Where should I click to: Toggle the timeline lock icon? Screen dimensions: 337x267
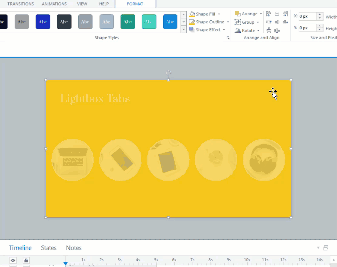pyautogui.click(x=26, y=260)
